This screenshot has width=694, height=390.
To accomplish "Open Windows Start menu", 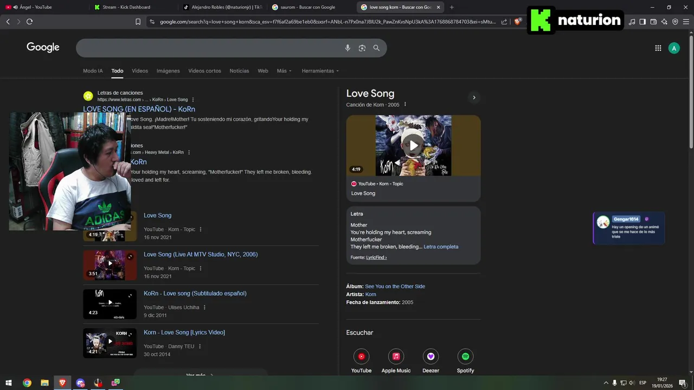I will [9, 382].
